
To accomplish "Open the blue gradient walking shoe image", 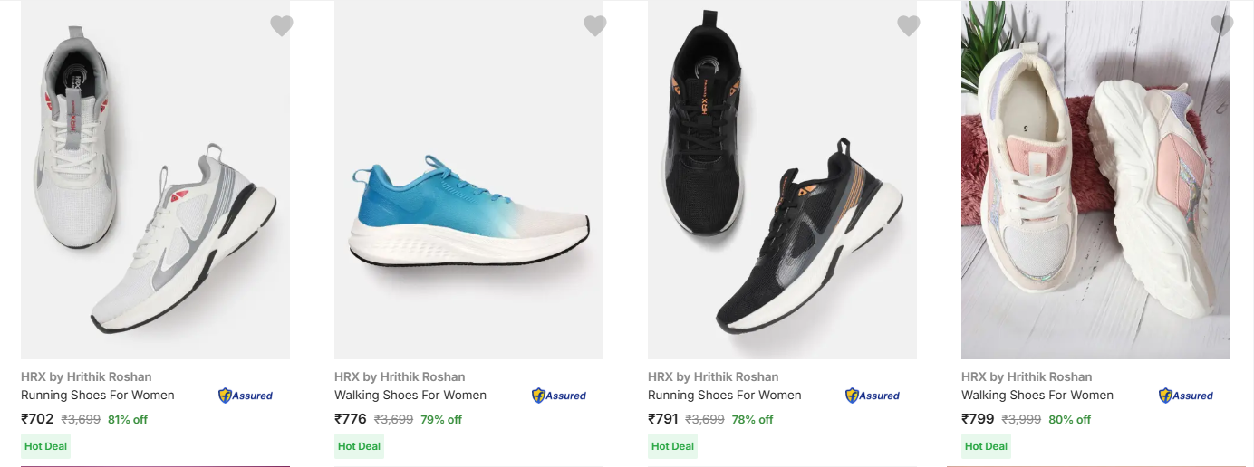I will coord(468,181).
